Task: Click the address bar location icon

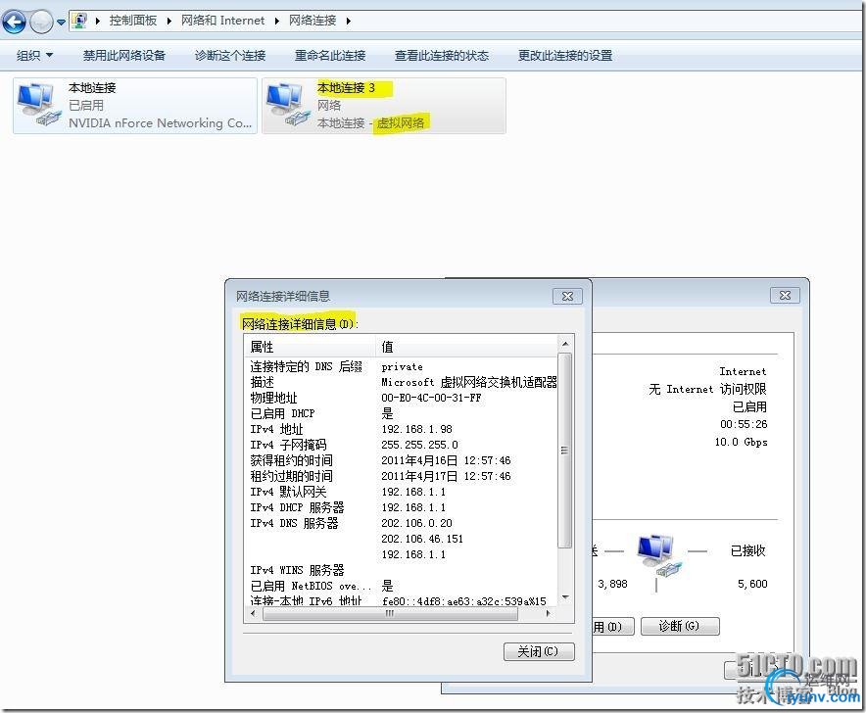Action: (x=80, y=21)
